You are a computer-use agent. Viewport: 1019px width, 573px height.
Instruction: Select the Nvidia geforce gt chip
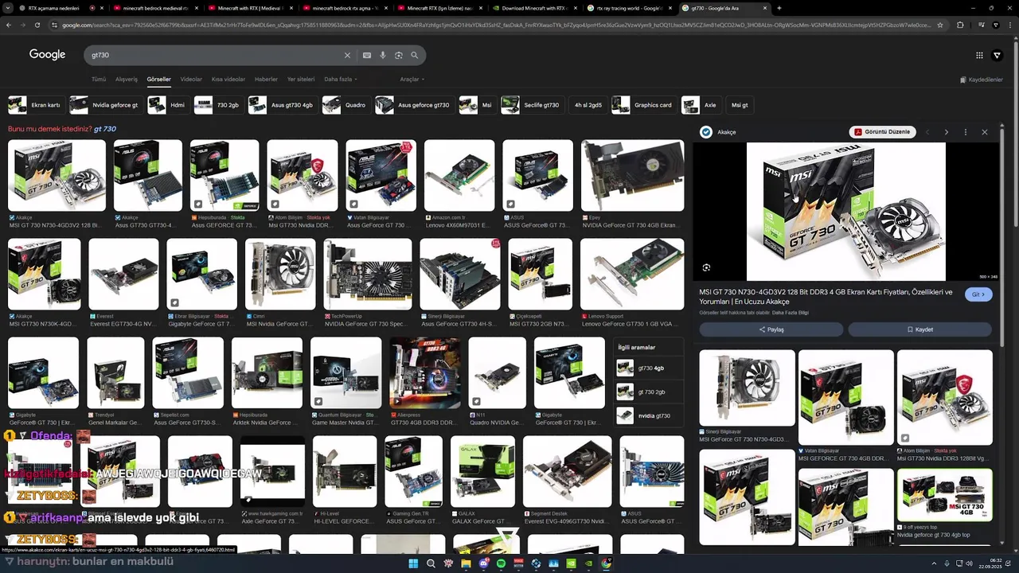point(105,105)
